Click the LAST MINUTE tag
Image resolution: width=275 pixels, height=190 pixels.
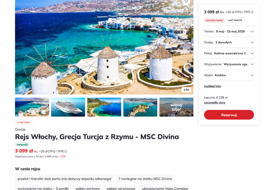pos(235,20)
